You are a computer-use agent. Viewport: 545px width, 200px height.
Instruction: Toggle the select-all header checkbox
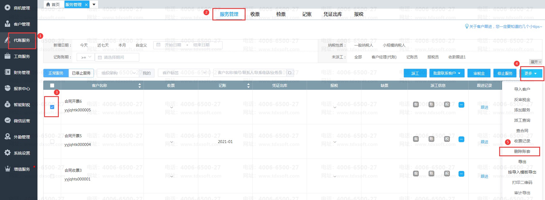[52, 85]
